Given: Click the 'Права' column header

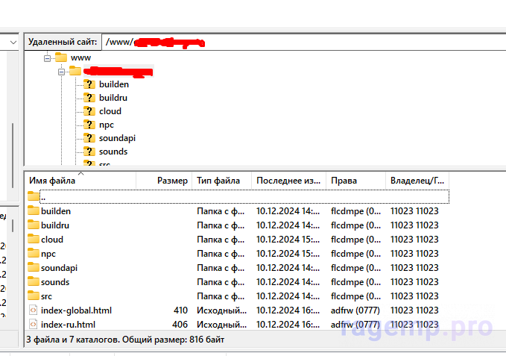Looking at the screenshot, I should pyautogui.click(x=344, y=181).
